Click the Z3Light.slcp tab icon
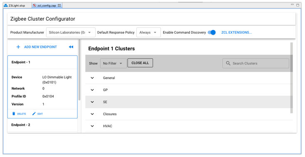Viewport: 305px width, 157px height. [x=6, y=5]
